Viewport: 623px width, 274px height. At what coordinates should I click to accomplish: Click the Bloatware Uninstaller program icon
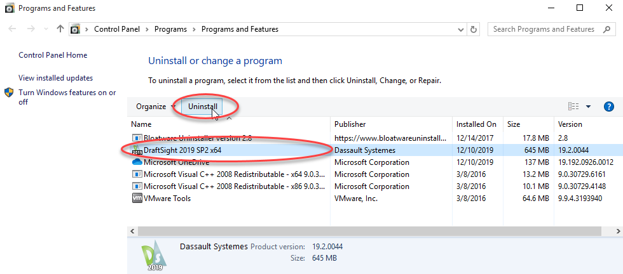[137, 138]
